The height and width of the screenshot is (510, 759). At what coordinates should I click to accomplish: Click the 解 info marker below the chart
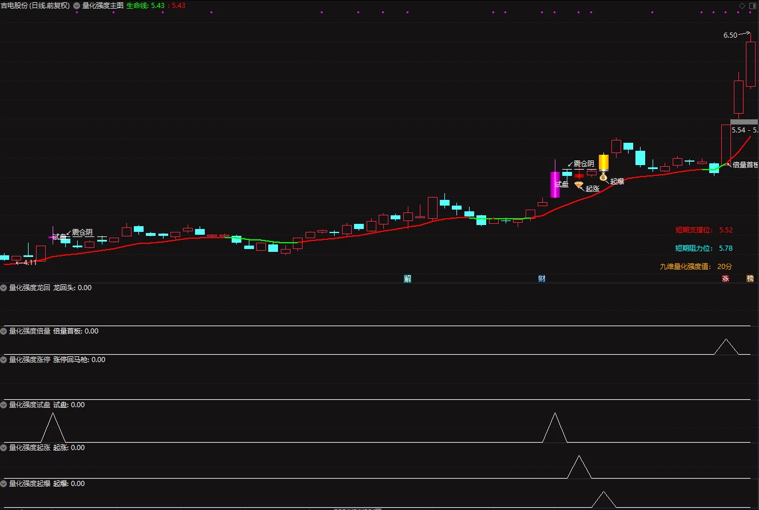tap(408, 279)
